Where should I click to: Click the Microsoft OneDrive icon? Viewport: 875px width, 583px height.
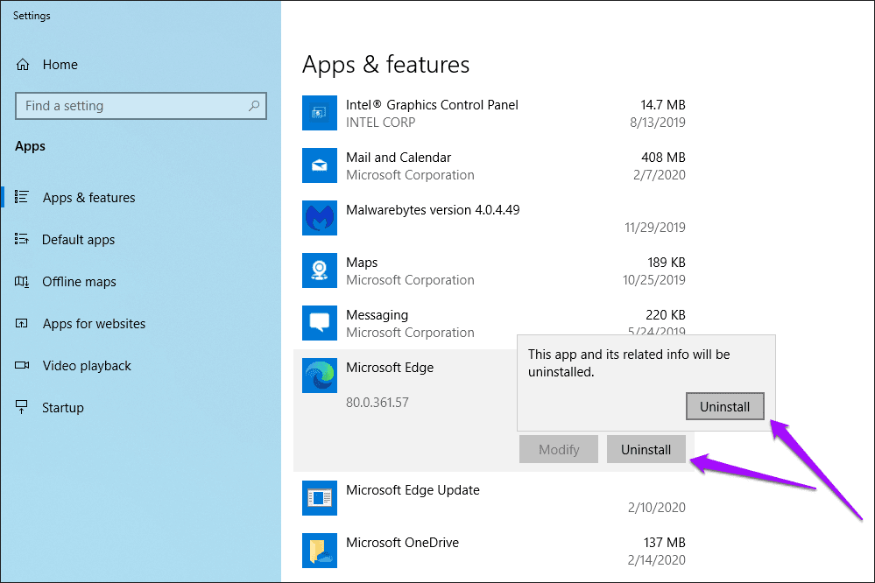point(320,550)
